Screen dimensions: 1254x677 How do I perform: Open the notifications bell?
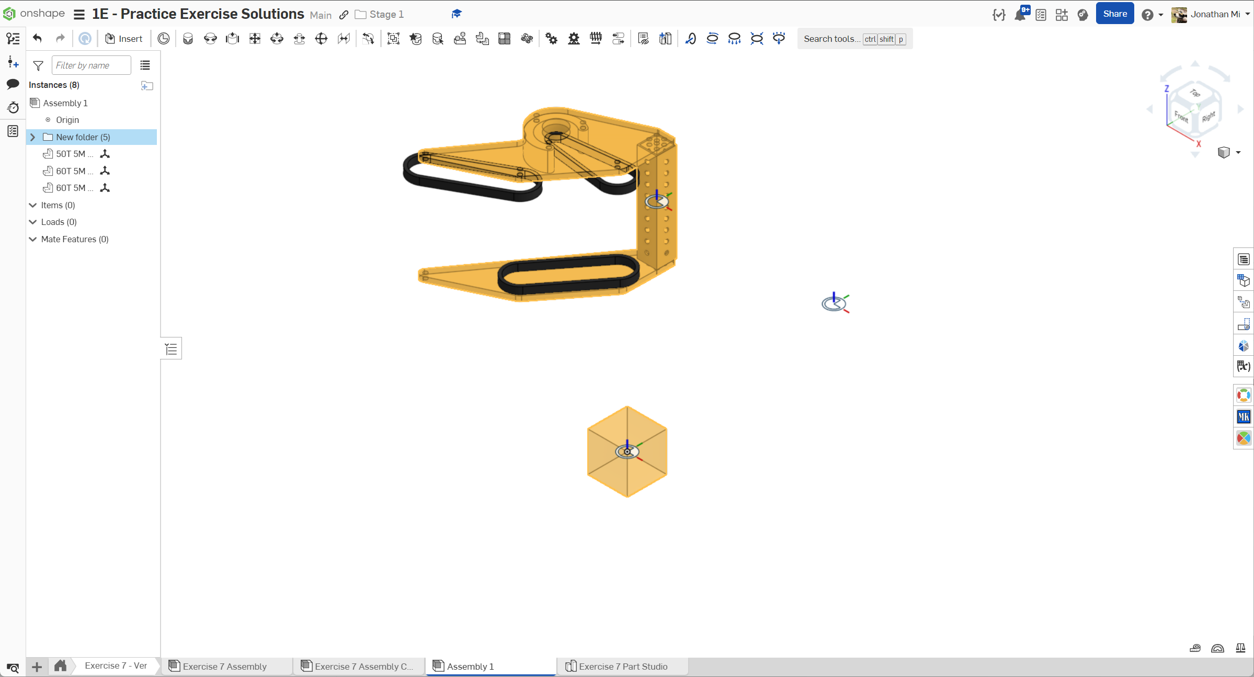point(1020,15)
